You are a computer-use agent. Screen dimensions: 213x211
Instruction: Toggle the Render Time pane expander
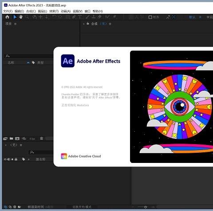point(19,207)
